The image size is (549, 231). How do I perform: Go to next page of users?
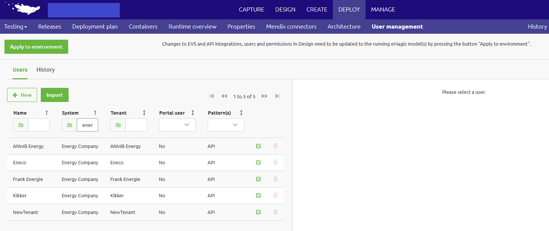[265, 96]
